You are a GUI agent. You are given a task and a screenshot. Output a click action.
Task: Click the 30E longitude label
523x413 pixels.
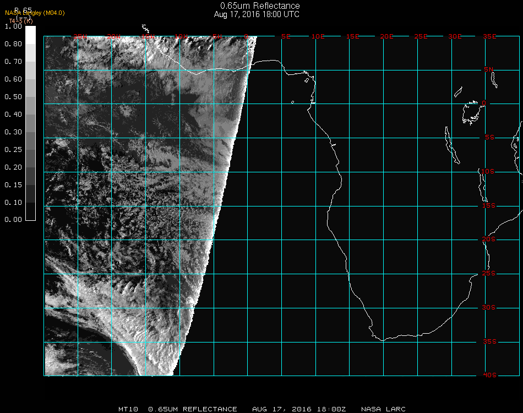coord(455,36)
